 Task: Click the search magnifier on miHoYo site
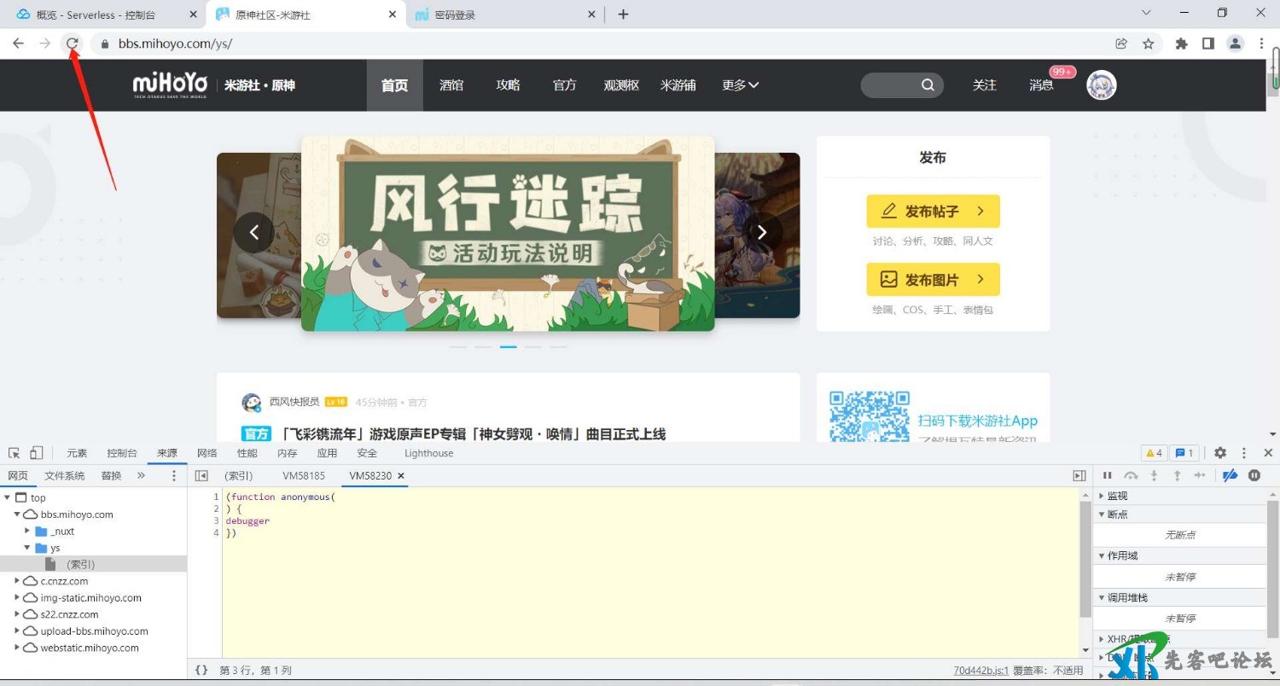928,85
